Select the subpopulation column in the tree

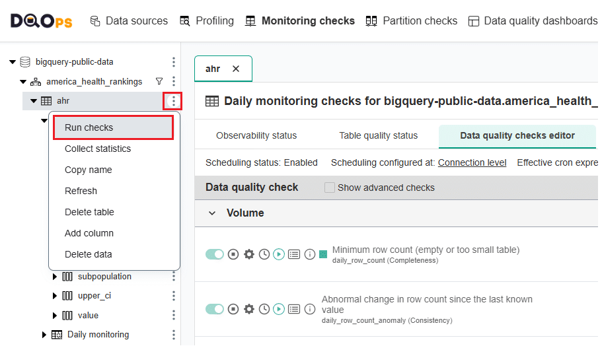tap(104, 277)
